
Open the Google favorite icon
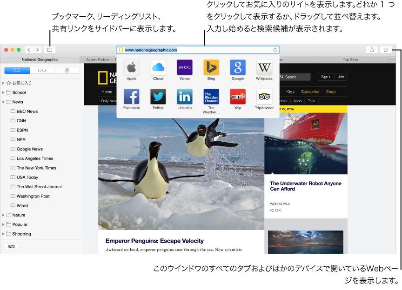click(238, 67)
